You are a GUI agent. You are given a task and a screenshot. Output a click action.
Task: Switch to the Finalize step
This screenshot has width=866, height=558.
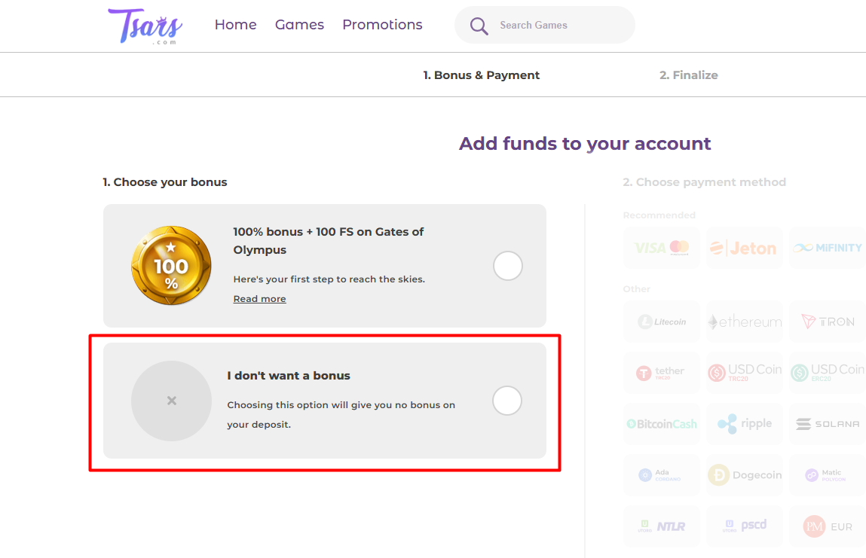point(688,75)
